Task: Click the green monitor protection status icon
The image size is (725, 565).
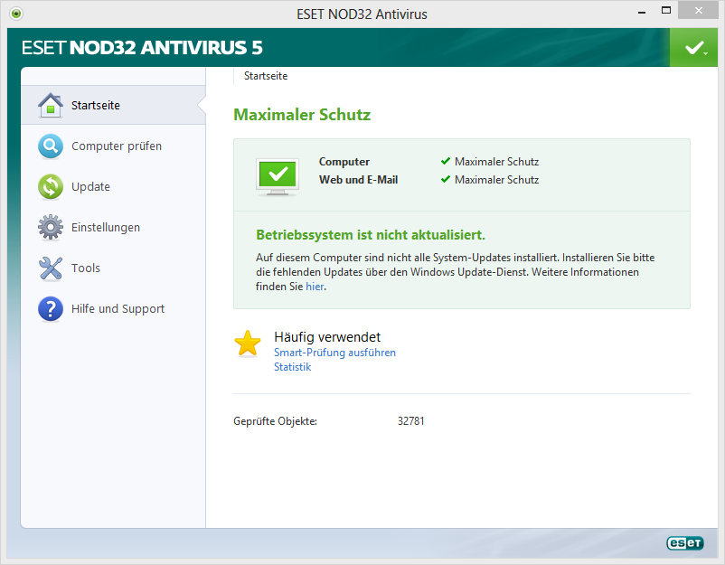Action: click(x=278, y=175)
